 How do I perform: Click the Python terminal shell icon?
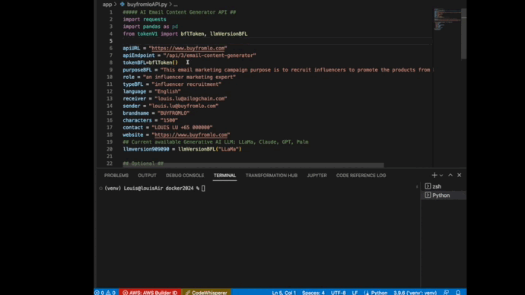[x=428, y=195]
